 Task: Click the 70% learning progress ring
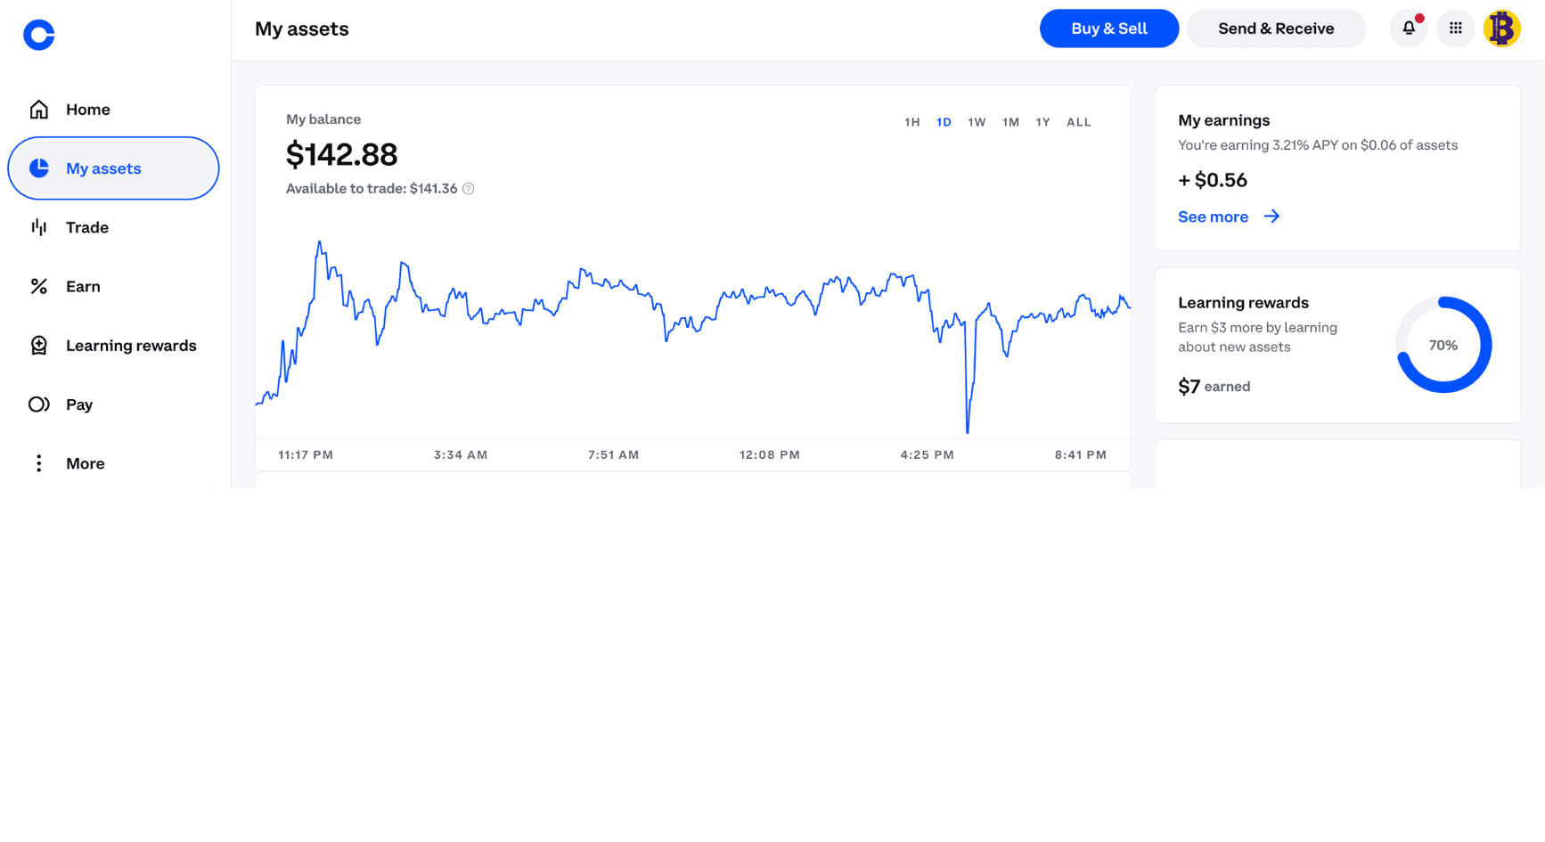(x=1443, y=345)
